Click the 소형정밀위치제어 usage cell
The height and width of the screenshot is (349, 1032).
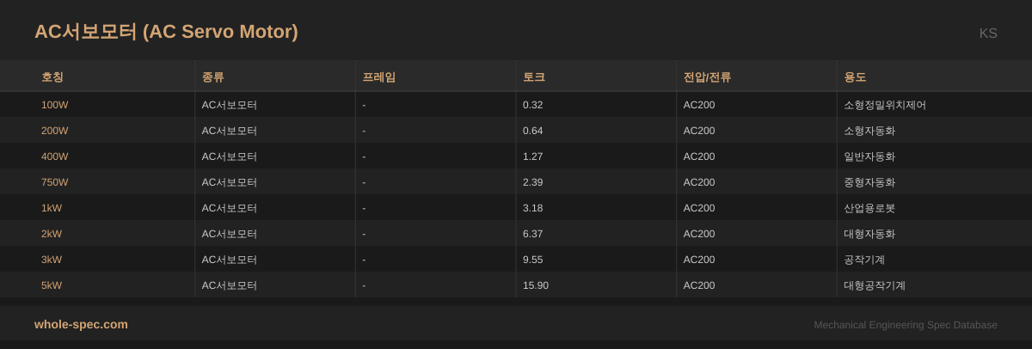pos(884,105)
